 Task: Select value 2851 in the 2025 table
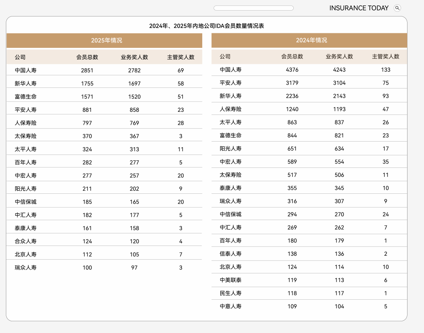coord(87,71)
